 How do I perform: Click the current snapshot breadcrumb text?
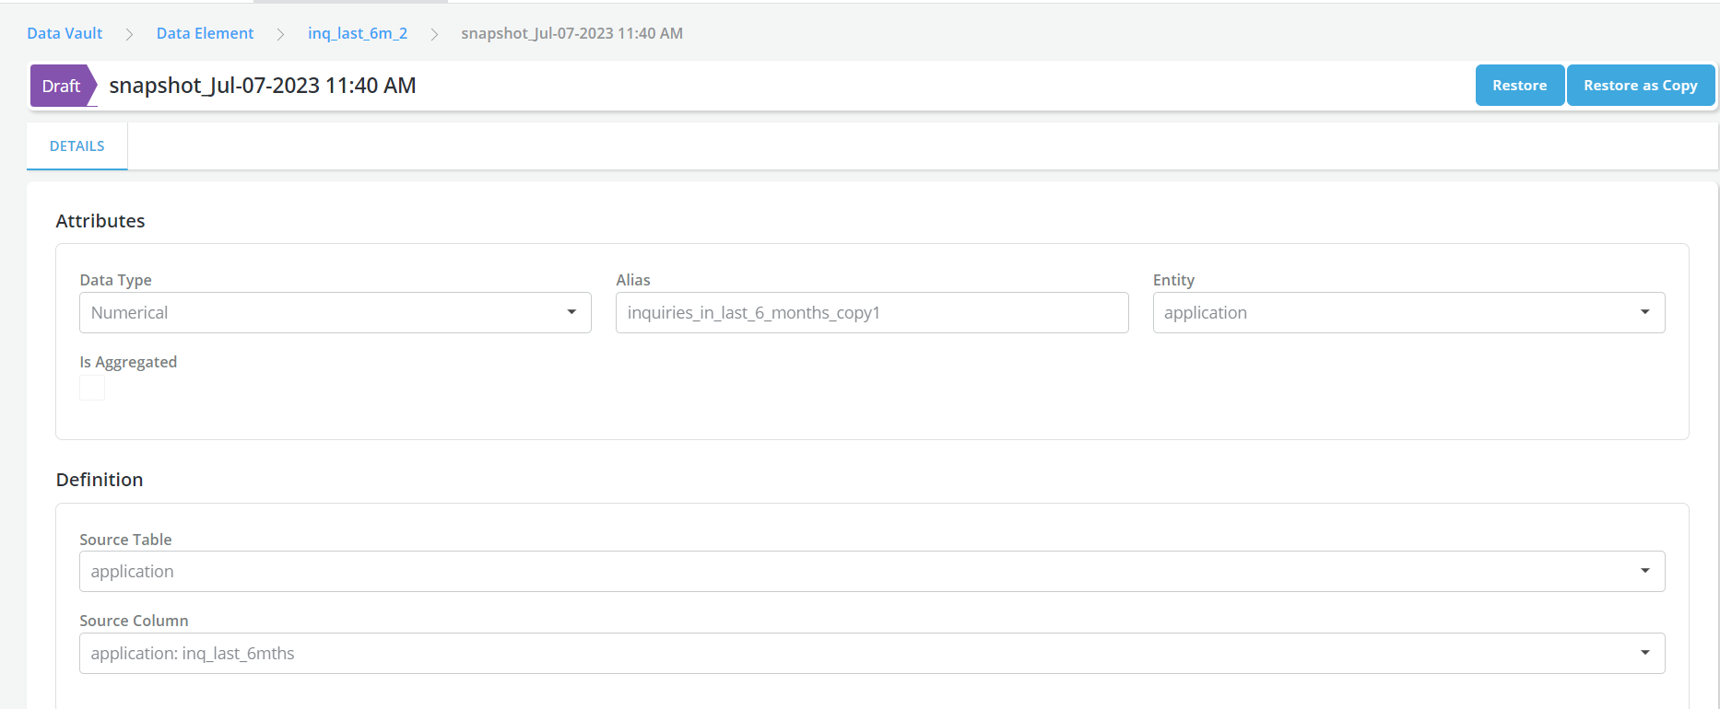[571, 33]
